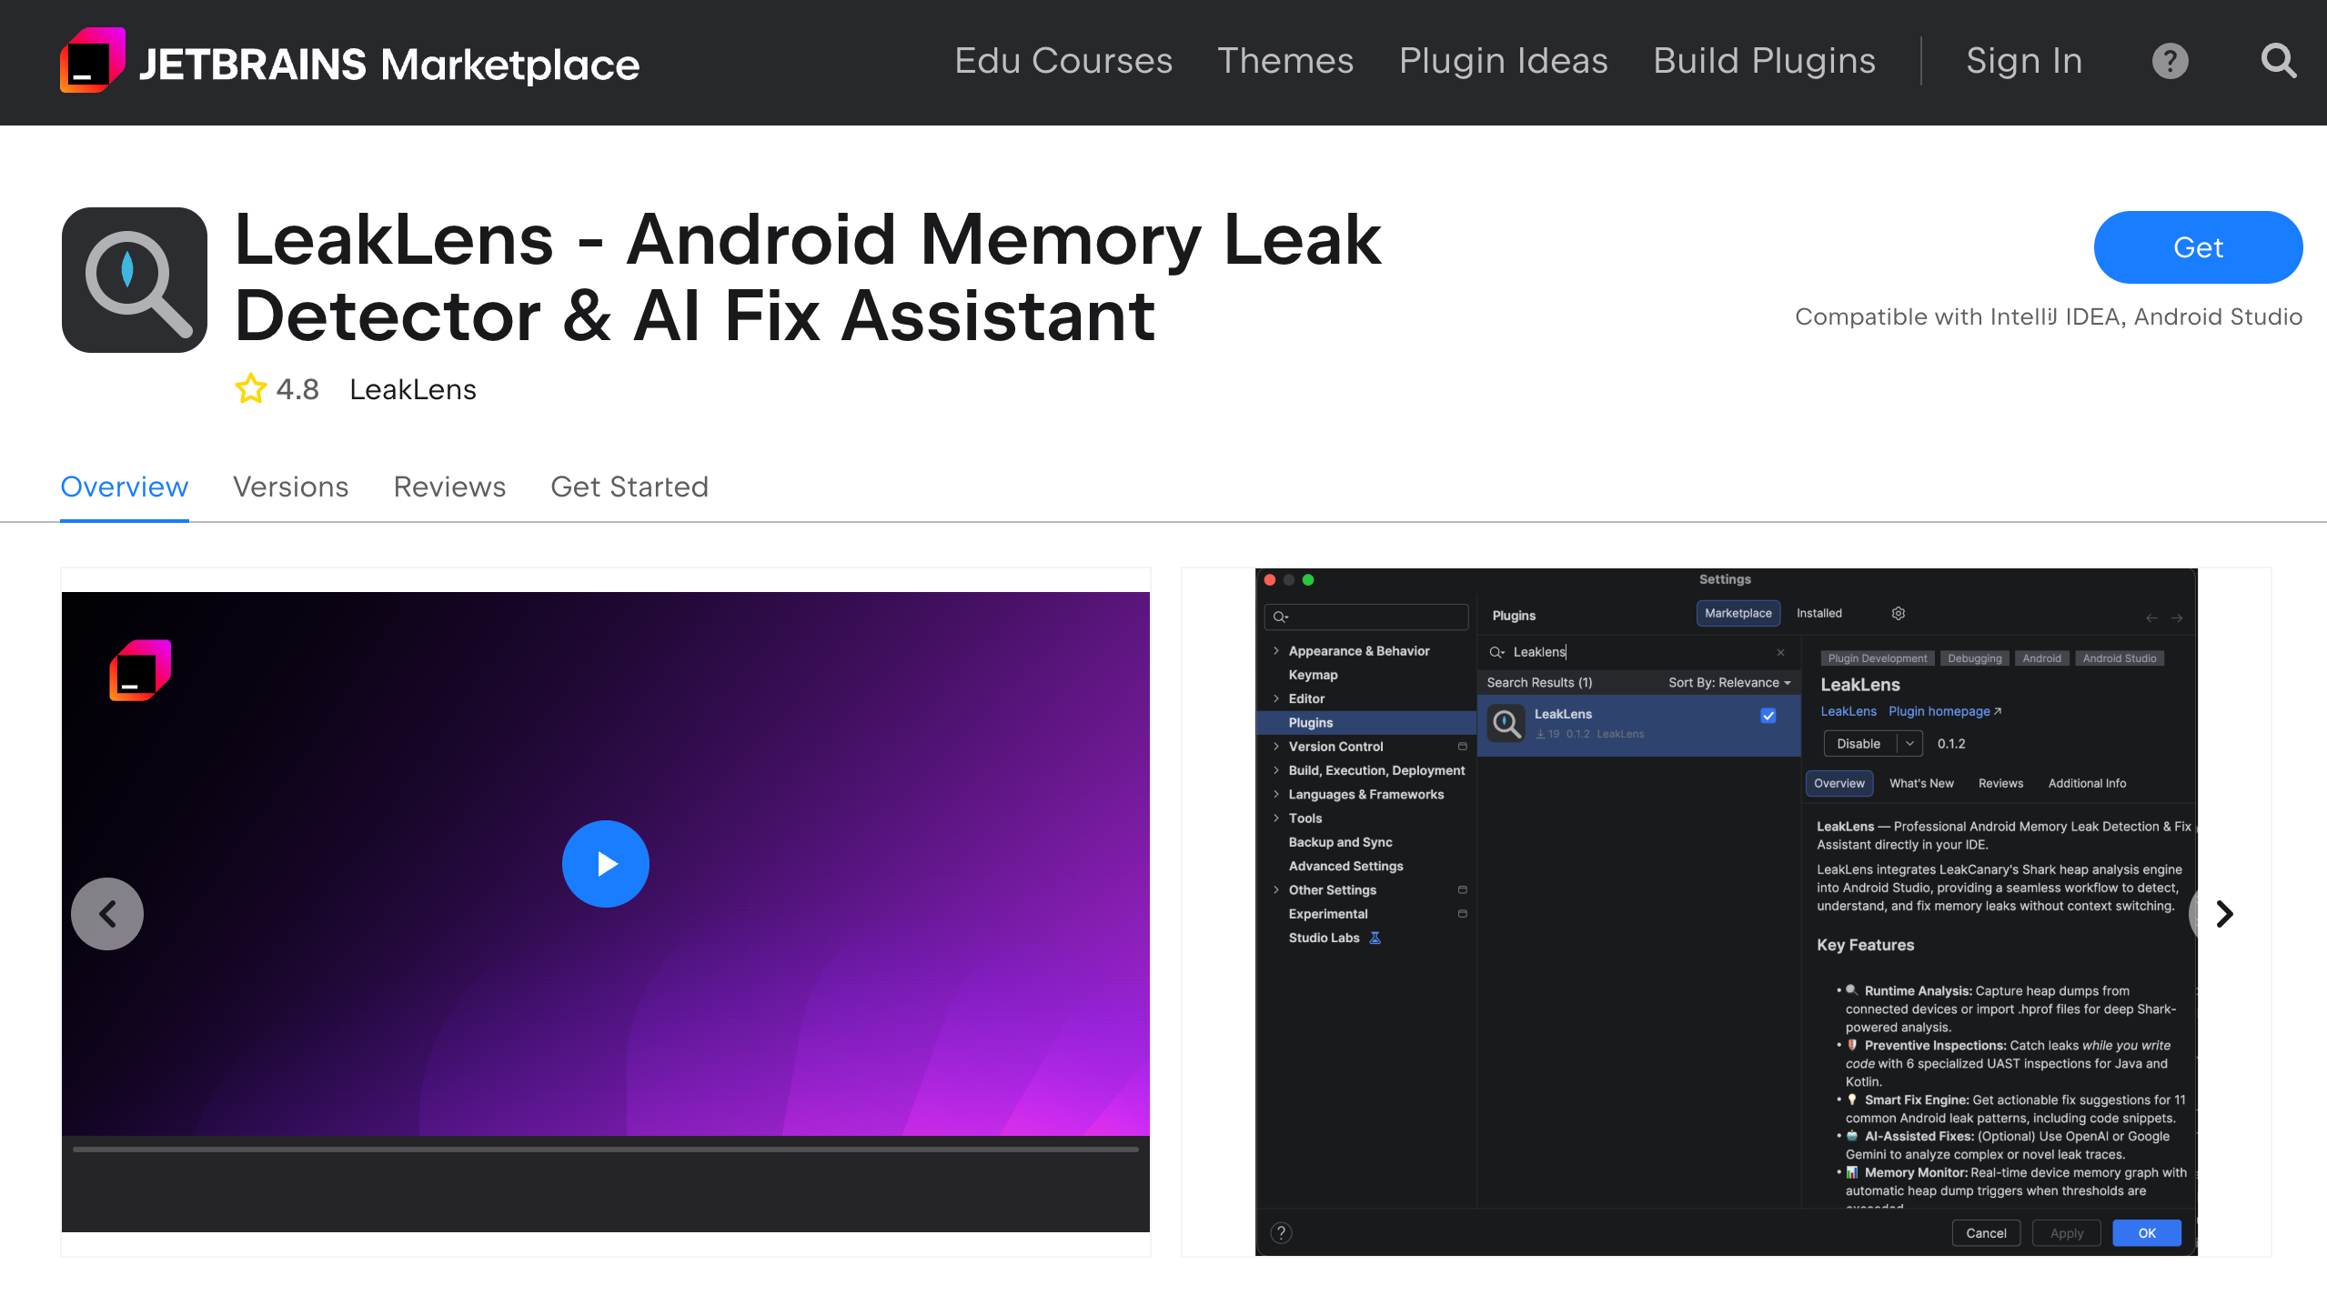This screenshot has width=2327, height=1295.
Task: Click the Disable button
Action: point(1859,743)
